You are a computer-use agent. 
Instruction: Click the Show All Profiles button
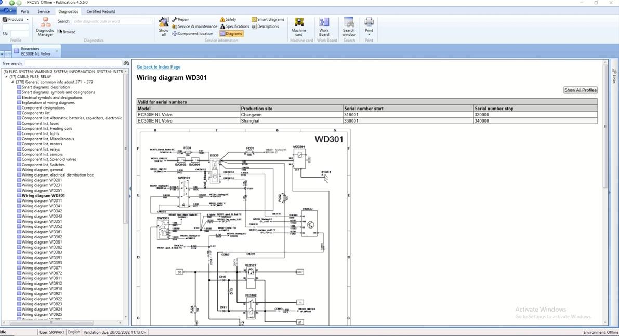click(x=580, y=90)
